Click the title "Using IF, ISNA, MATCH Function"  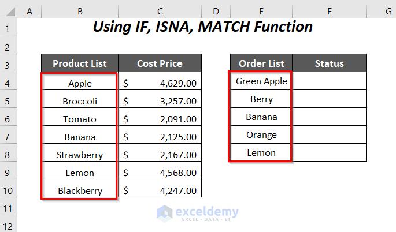click(x=203, y=27)
